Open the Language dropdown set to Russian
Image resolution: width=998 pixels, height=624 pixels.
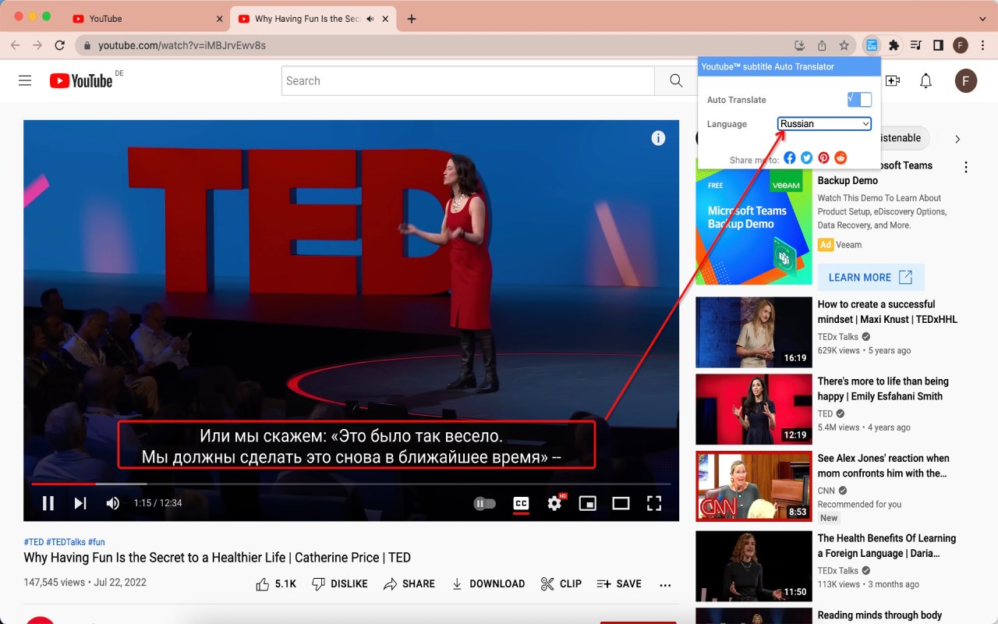tap(824, 124)
